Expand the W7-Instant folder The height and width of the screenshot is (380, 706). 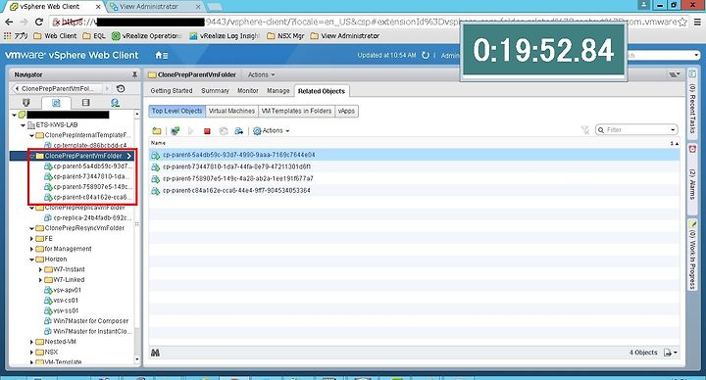click(x=40, y=270)
